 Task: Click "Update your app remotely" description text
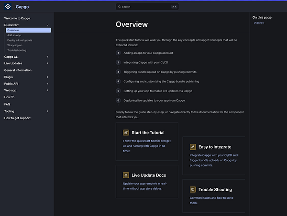coord(145,186)
